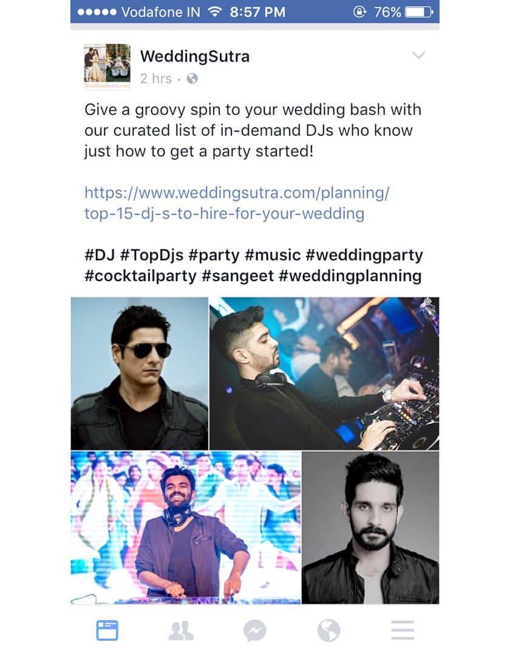The image size is (510, 656).
Task: Open photo of DJ wearing sunglasses
Action: click(139, 374)
